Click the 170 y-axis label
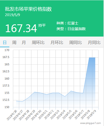Screen dimensions: 104x126 [x=7, y=50]
